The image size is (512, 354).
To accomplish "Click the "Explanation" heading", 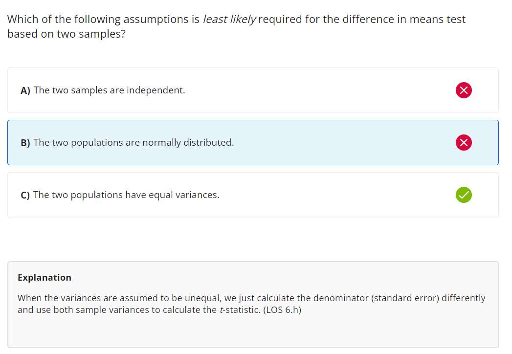I will pyautogui.click(x=45, y=278).
